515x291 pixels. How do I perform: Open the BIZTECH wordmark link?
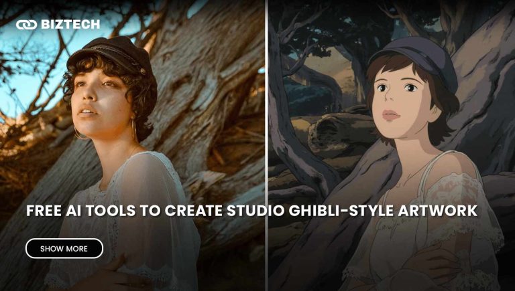click(x=70, y=25)
